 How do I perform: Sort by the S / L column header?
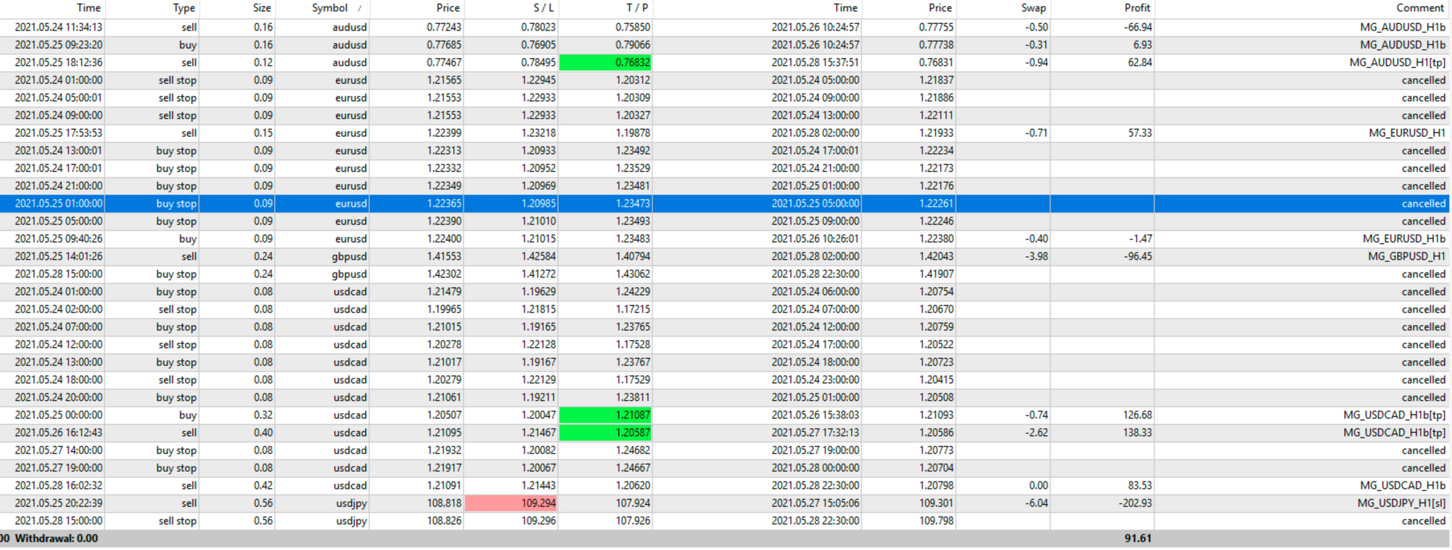(544, 8)
